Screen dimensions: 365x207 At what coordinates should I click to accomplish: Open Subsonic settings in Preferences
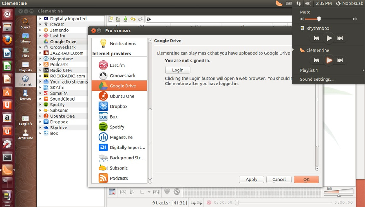119,168
